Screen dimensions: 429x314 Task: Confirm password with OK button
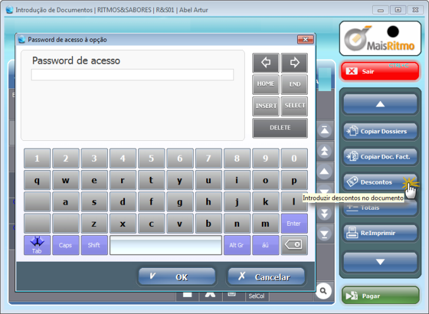(176, 277)
